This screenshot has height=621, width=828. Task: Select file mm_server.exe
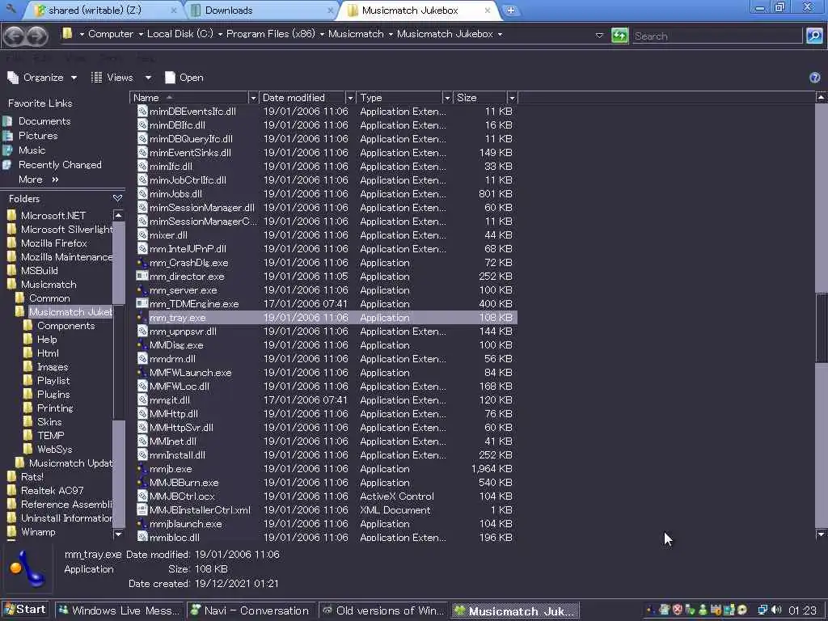(x=184, y=290)
